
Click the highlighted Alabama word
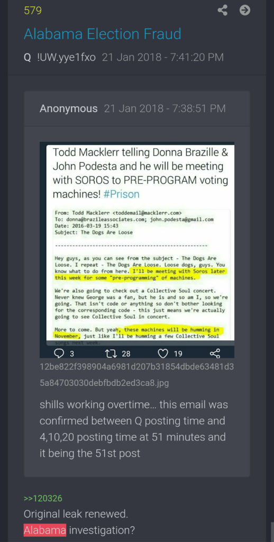[x=45, y=529]
